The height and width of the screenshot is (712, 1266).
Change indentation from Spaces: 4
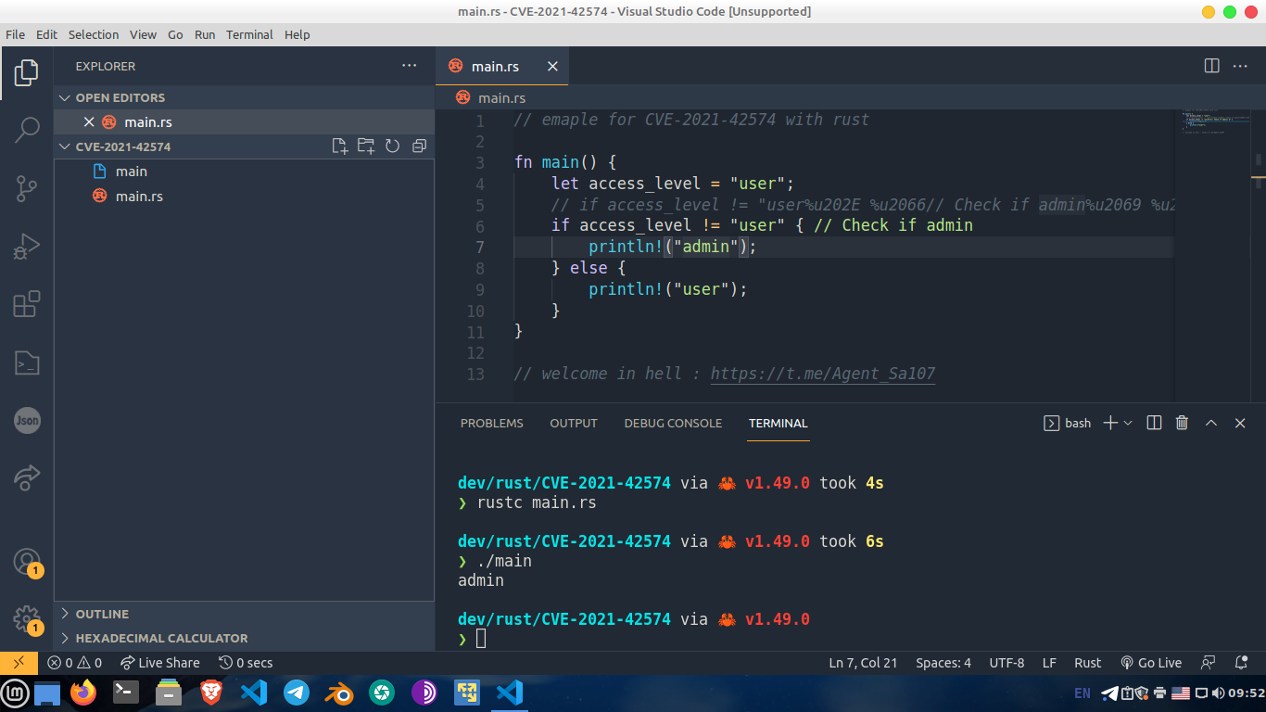point(943,663)
